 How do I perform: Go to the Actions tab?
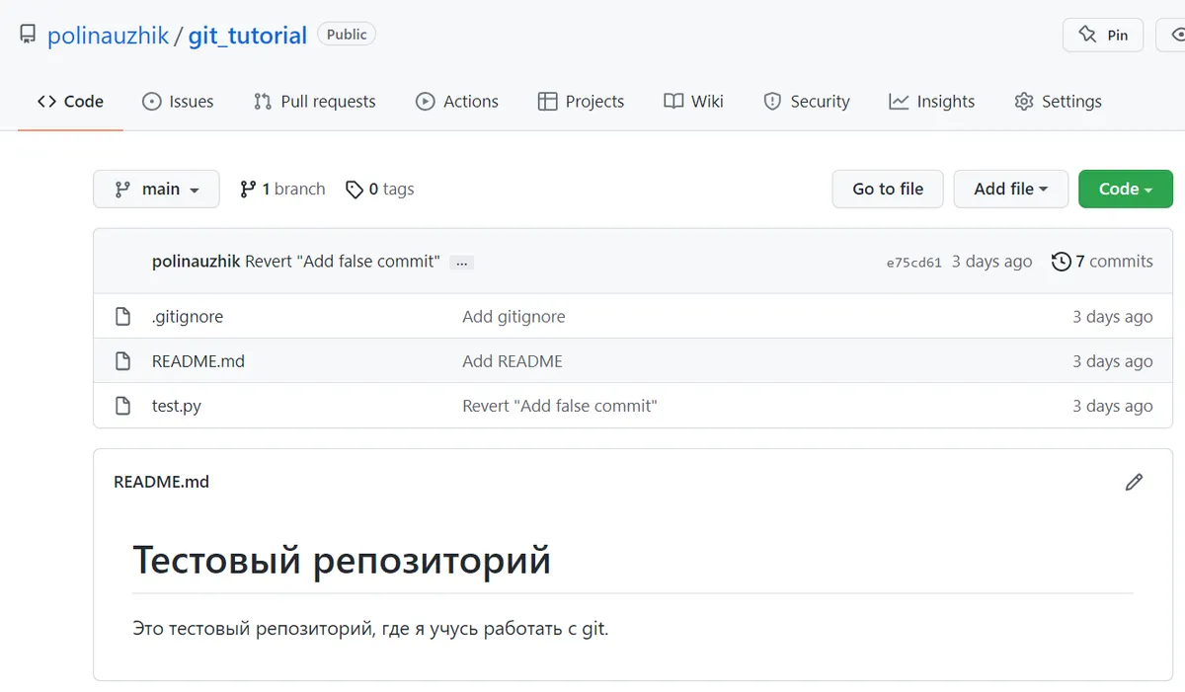pyautogui.click(x=456, y=101)
